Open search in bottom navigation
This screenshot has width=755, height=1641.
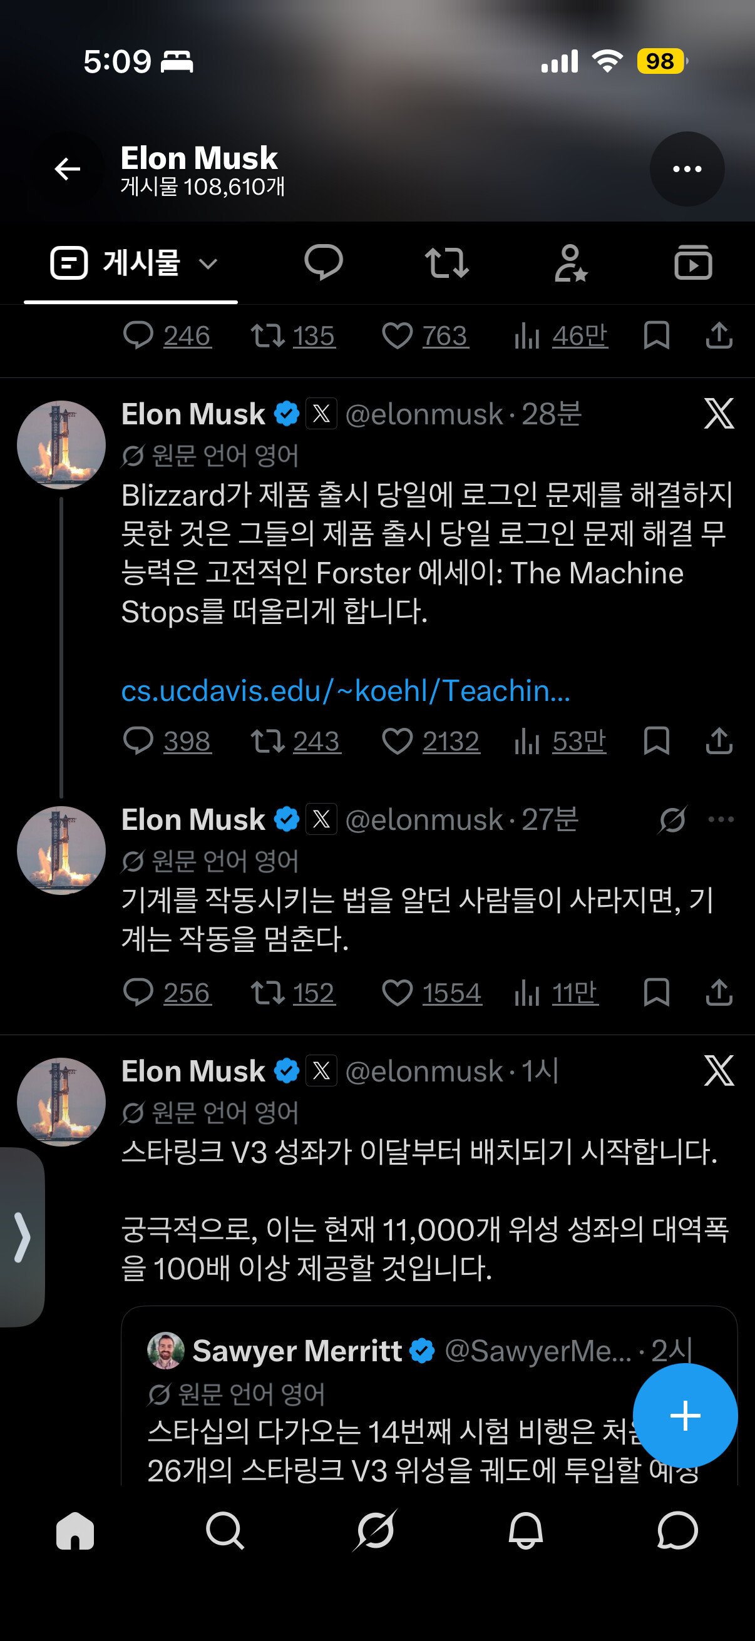[x=225, y=1530]
